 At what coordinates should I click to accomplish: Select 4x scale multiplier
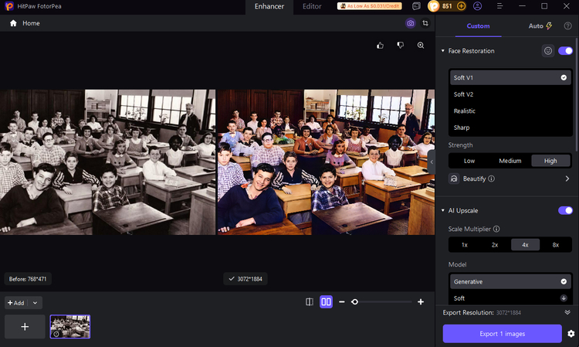pos(525,245)
